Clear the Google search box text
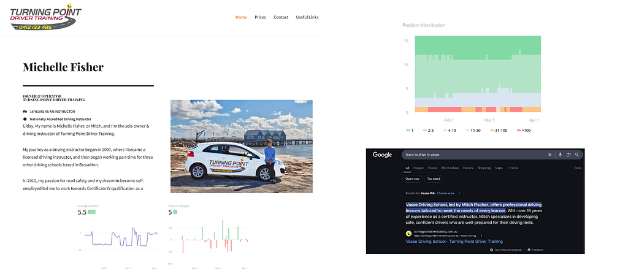This screenshot has height=276, width=628. pyautogui.click(x=550, y=155)
